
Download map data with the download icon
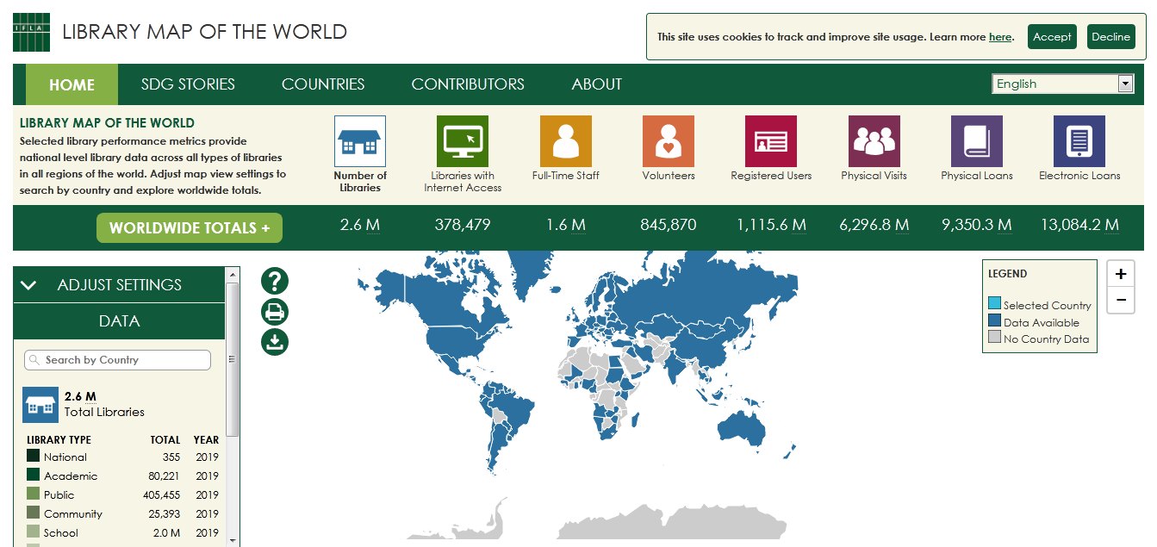[275, 342]
